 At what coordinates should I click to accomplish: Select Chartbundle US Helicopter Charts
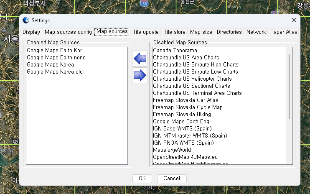point(219,79)
